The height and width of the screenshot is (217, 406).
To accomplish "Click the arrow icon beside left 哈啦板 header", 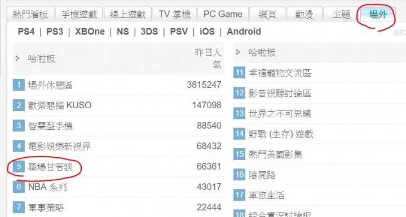I will pyautogui.click(x=17, y=58).
